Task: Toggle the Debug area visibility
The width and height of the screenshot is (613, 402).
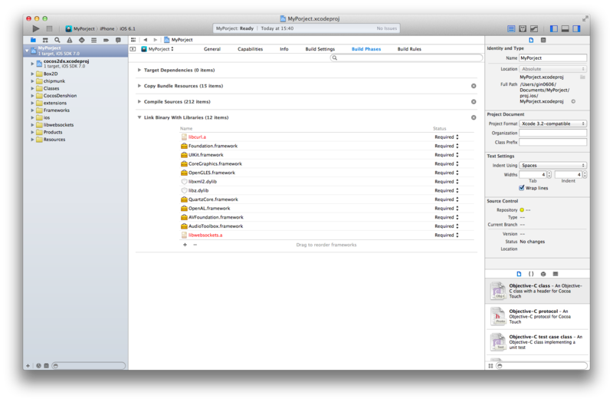Action: point(565,28)
